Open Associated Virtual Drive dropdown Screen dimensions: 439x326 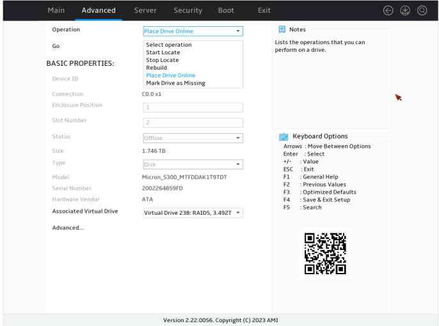click(x=193, y=213)
